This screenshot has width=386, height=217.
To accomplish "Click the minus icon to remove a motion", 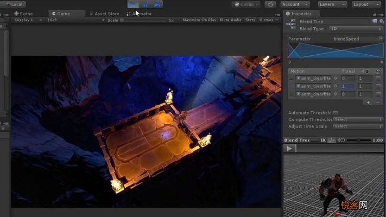I will (x=378, y=102).
